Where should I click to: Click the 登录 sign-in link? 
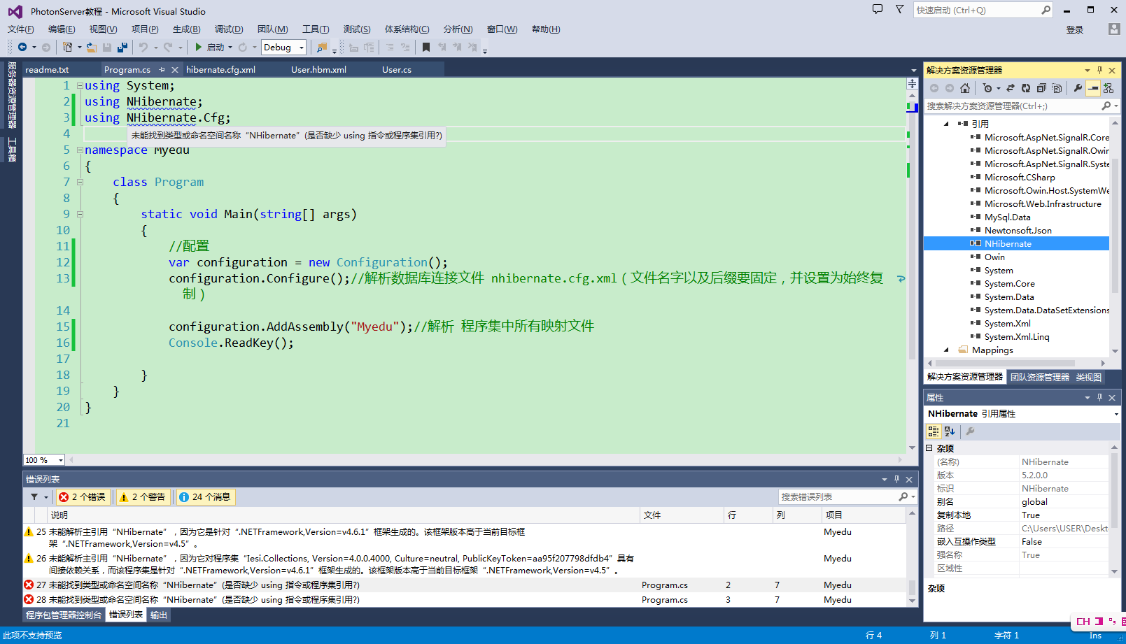click(x=1075, y=29)
